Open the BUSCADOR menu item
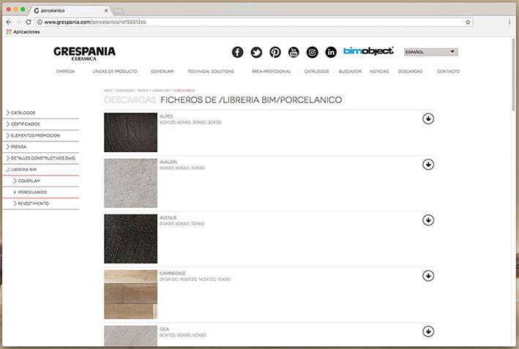The height and width of the screenshot is (349, 519). [x=350, y=71]
